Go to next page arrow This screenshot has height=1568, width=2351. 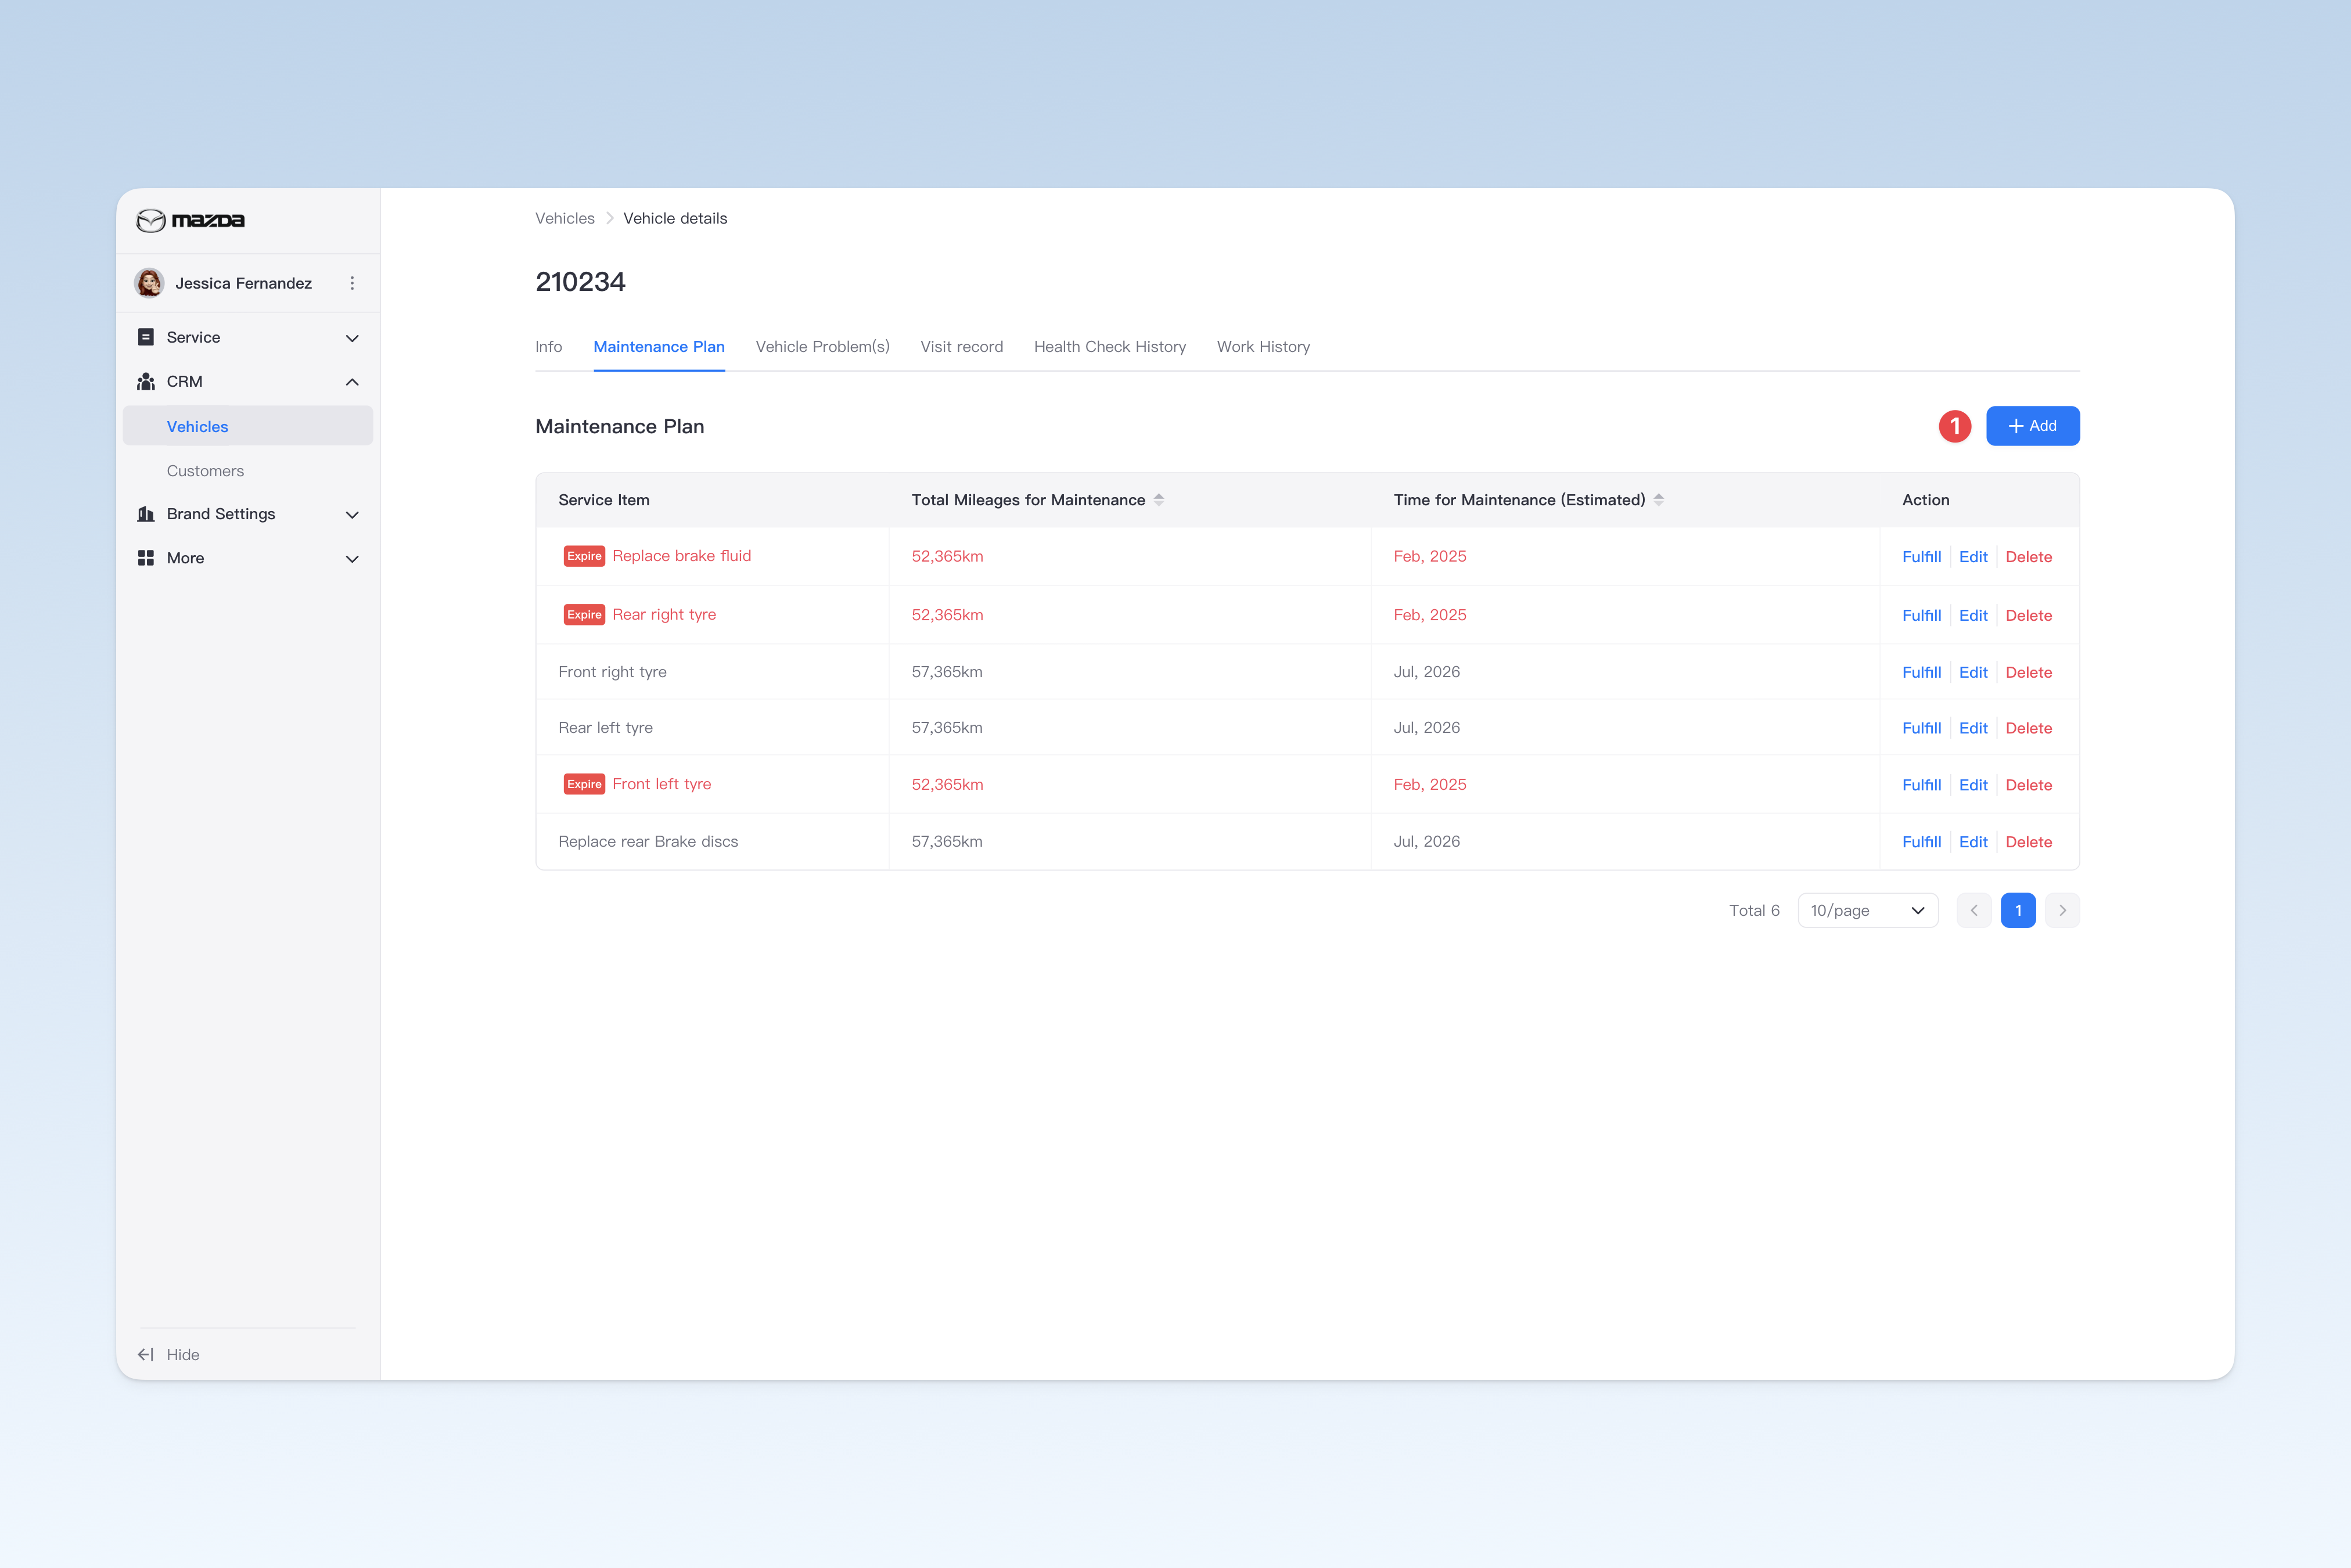[x=2062, y=910]
